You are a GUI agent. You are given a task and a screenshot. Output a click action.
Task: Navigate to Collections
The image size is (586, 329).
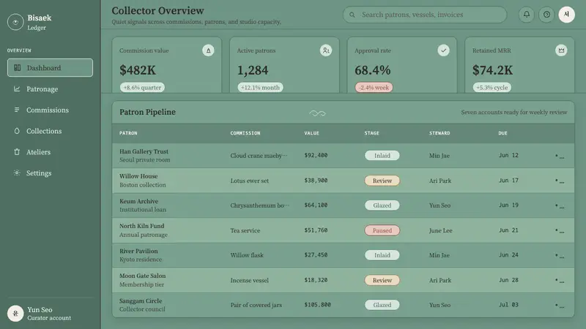[50, 131]
